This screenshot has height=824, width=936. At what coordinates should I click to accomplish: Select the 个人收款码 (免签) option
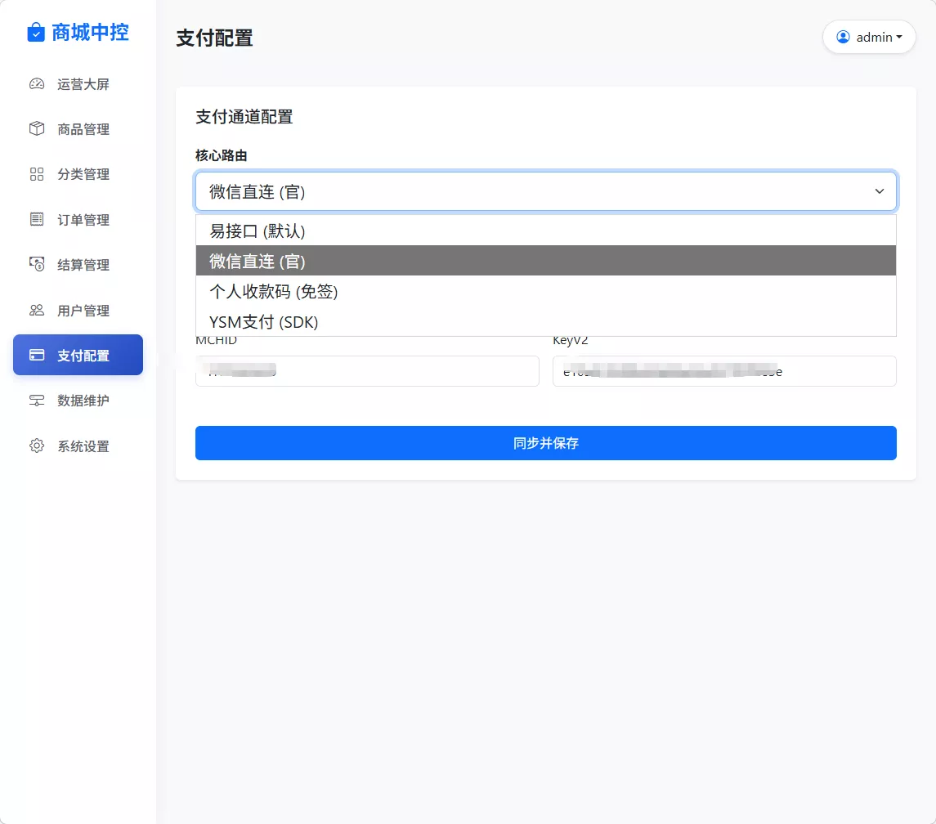pos(545,291)
